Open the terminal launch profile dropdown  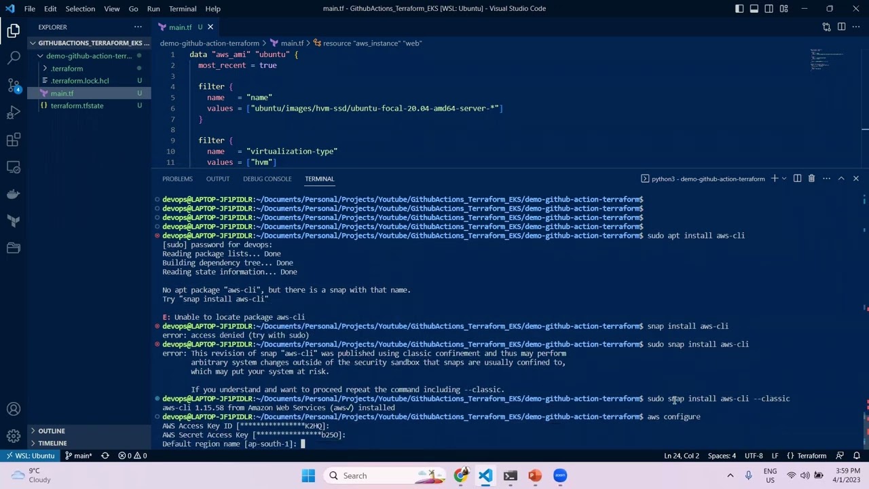click(784, 179)
